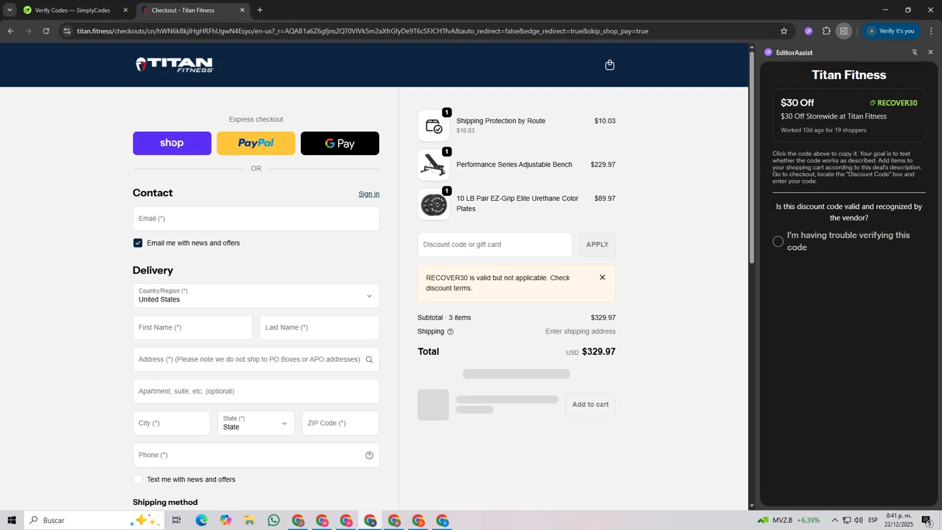Copy the RECOVER30 code in the side panel
The height and width of the screenshot is (530, 942).
[894, 103]
